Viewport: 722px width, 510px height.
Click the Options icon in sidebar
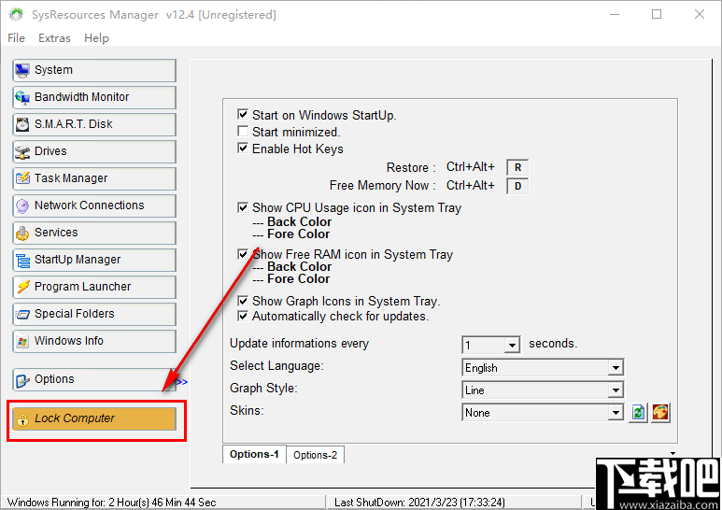(22, 380)
